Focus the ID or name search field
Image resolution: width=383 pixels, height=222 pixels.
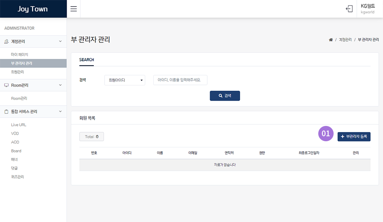[180, 80]
